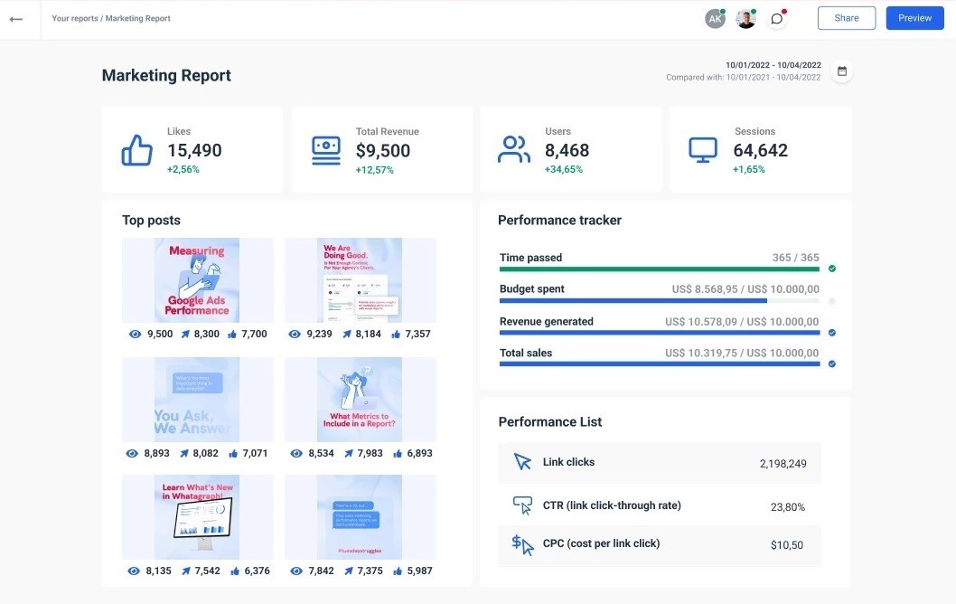The height and width of the screenshot is (604, 956).
Task: Go to Your reports breadcrumb
Action: (74, 18)
